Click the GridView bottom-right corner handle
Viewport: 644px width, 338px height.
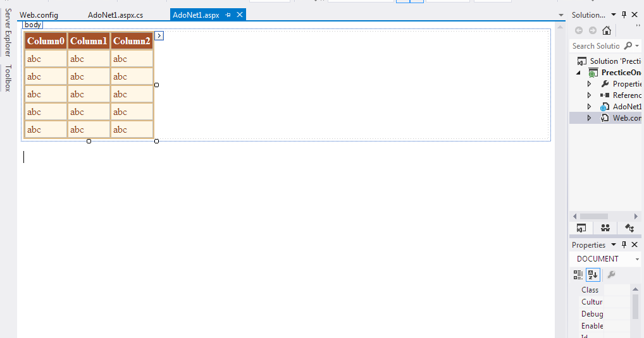[x=156, y=141]
